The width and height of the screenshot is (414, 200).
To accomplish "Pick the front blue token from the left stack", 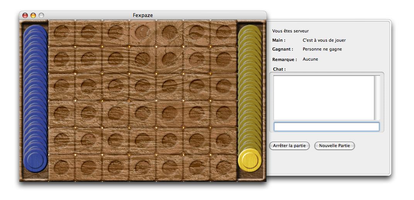I will [35, 160].
